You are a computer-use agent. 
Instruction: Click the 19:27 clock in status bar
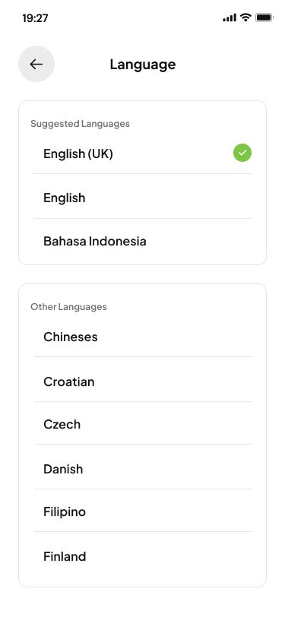click(36, 18)
